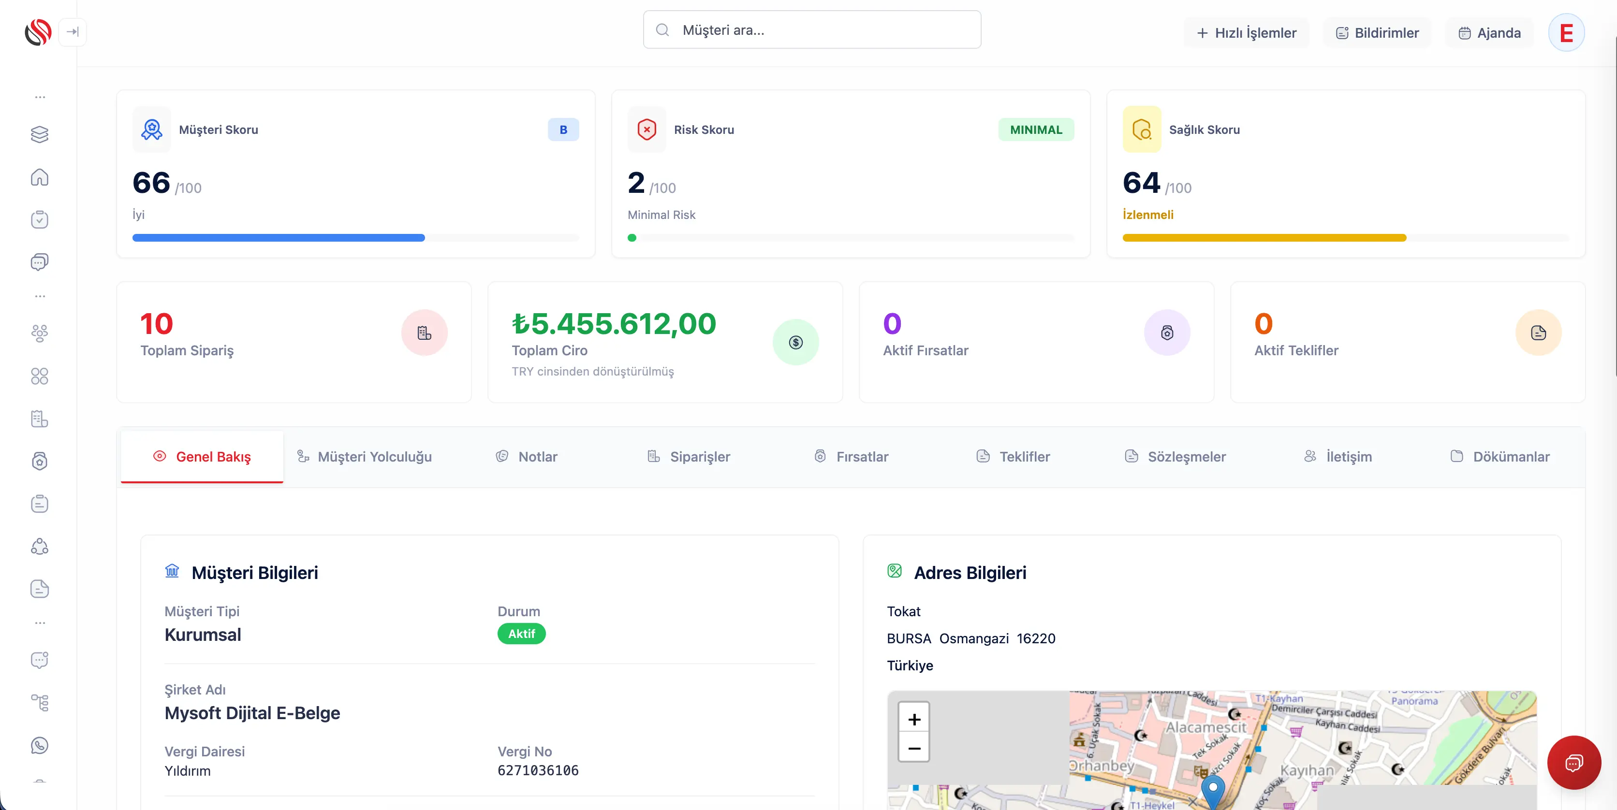Click the WhatsApp icon in the sidebar
This screenshot has height=810, width=1617.
point(40,745)
